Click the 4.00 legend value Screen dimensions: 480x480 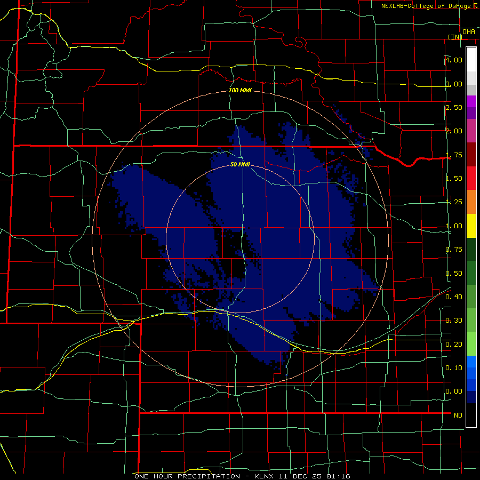click(454, 60)
